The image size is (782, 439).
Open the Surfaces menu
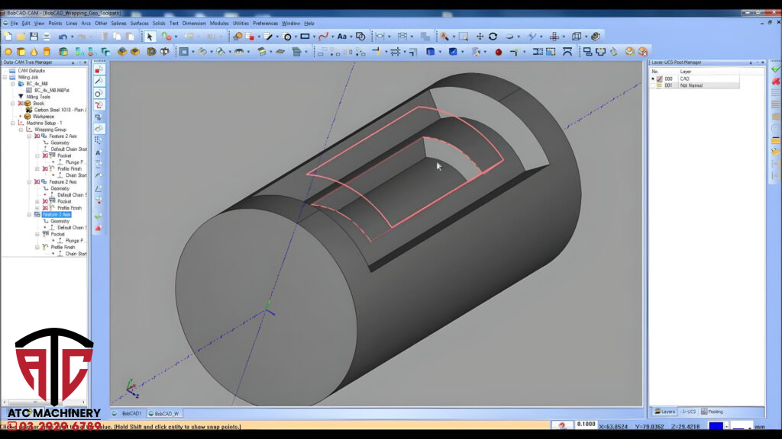tap(139, 23)
